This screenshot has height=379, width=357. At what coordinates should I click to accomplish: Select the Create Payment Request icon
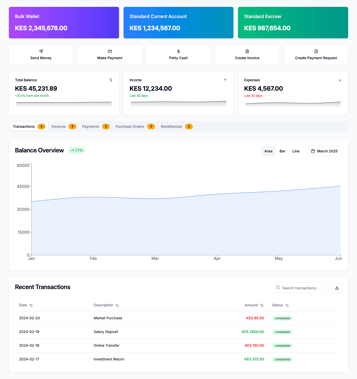(x=316, y=51)
